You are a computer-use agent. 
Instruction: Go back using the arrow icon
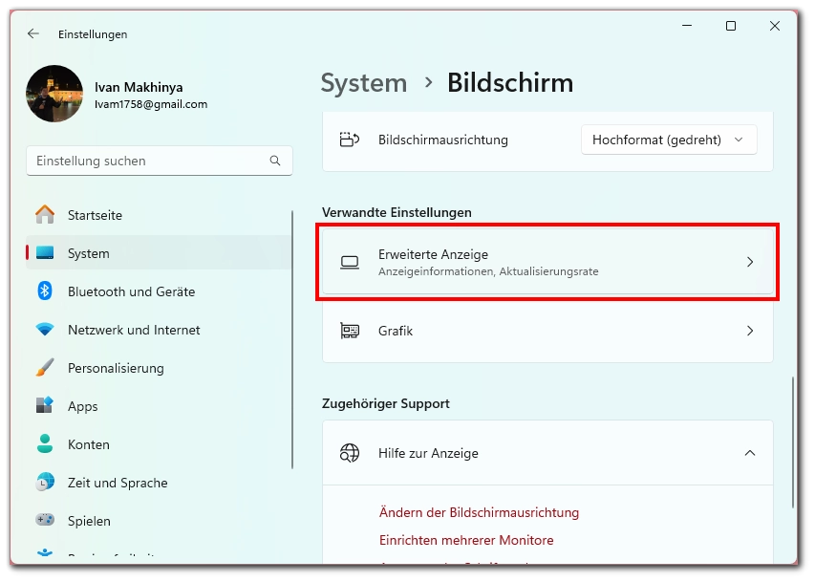click(x=33, y=33)
